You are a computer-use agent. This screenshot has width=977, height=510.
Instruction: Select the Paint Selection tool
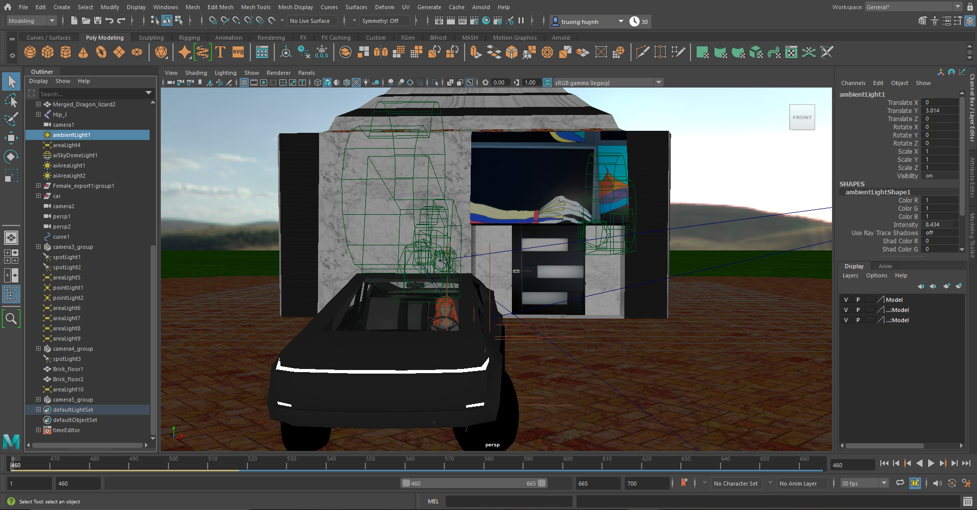click(11, 119)
